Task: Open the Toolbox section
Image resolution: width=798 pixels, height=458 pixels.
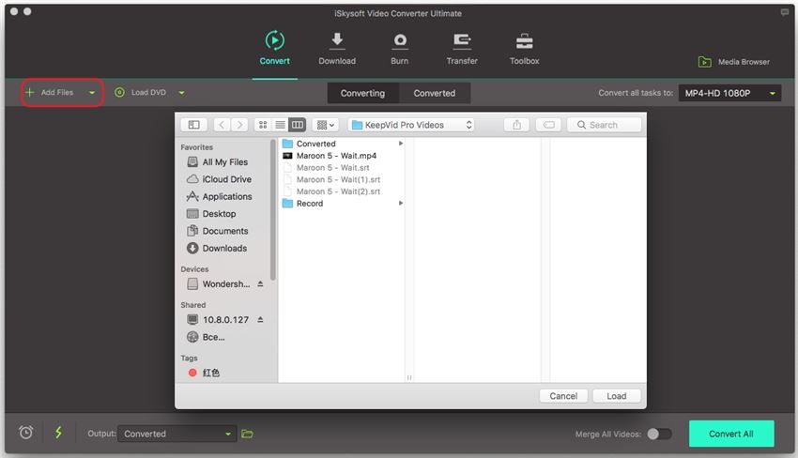Action: click(524, 42)
